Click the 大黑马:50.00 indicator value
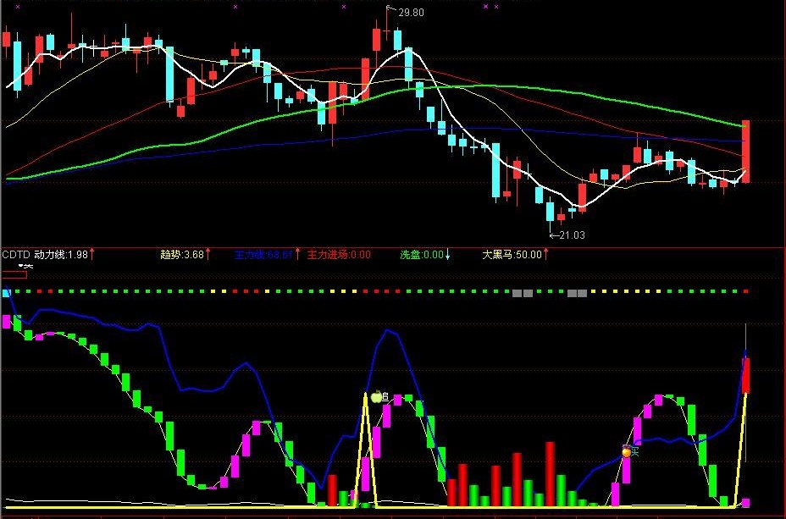786x519 pixels. click(x=512, y=255)
